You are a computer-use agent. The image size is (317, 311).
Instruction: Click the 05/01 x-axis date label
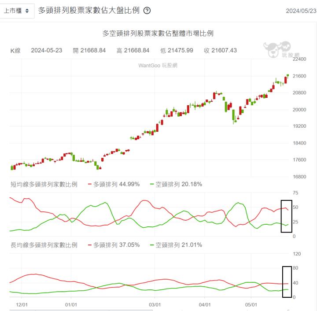(251, 305)
